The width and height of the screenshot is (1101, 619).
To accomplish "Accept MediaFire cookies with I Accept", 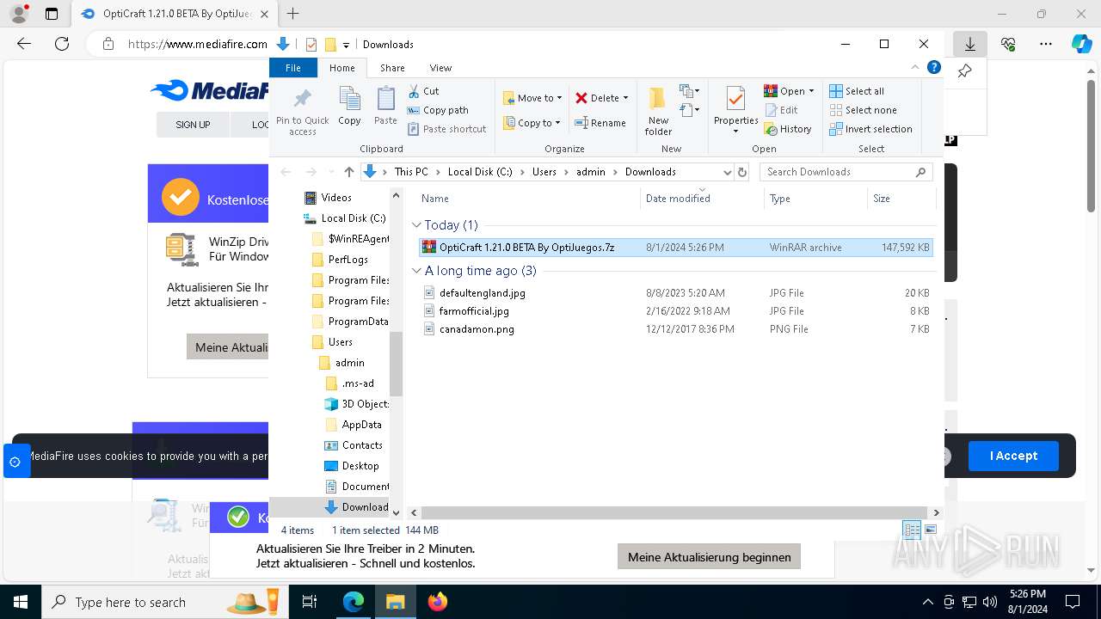I will [1013, 456].
